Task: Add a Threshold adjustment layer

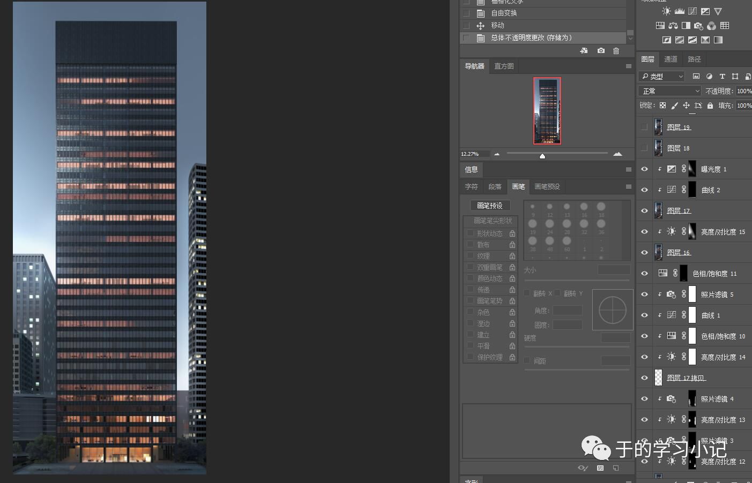Action: pos(693,40)
